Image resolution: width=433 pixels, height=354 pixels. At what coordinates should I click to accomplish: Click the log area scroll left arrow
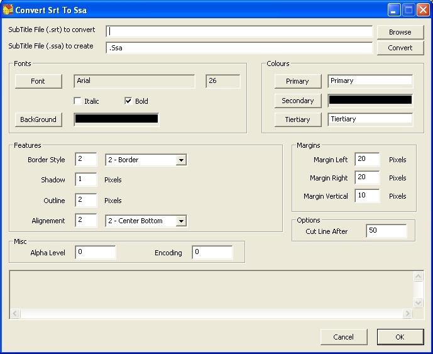(x=15, y=313)
